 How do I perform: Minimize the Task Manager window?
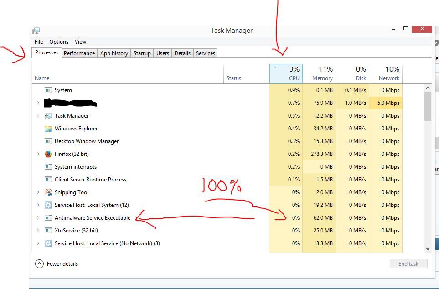[393, 29]
